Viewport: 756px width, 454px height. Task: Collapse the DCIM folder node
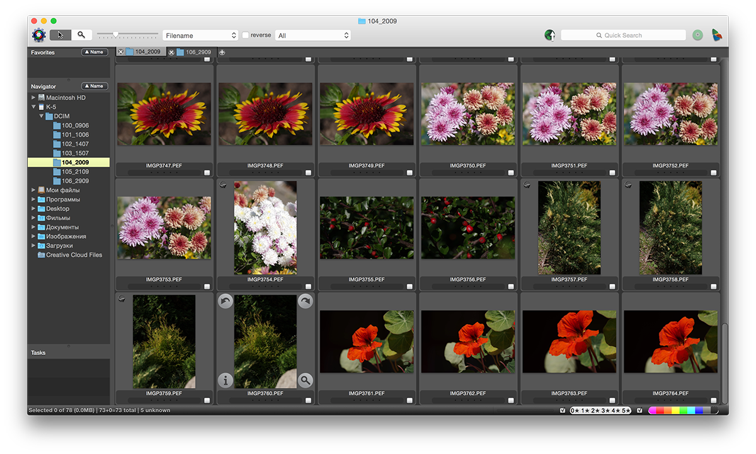pos(42,116)
